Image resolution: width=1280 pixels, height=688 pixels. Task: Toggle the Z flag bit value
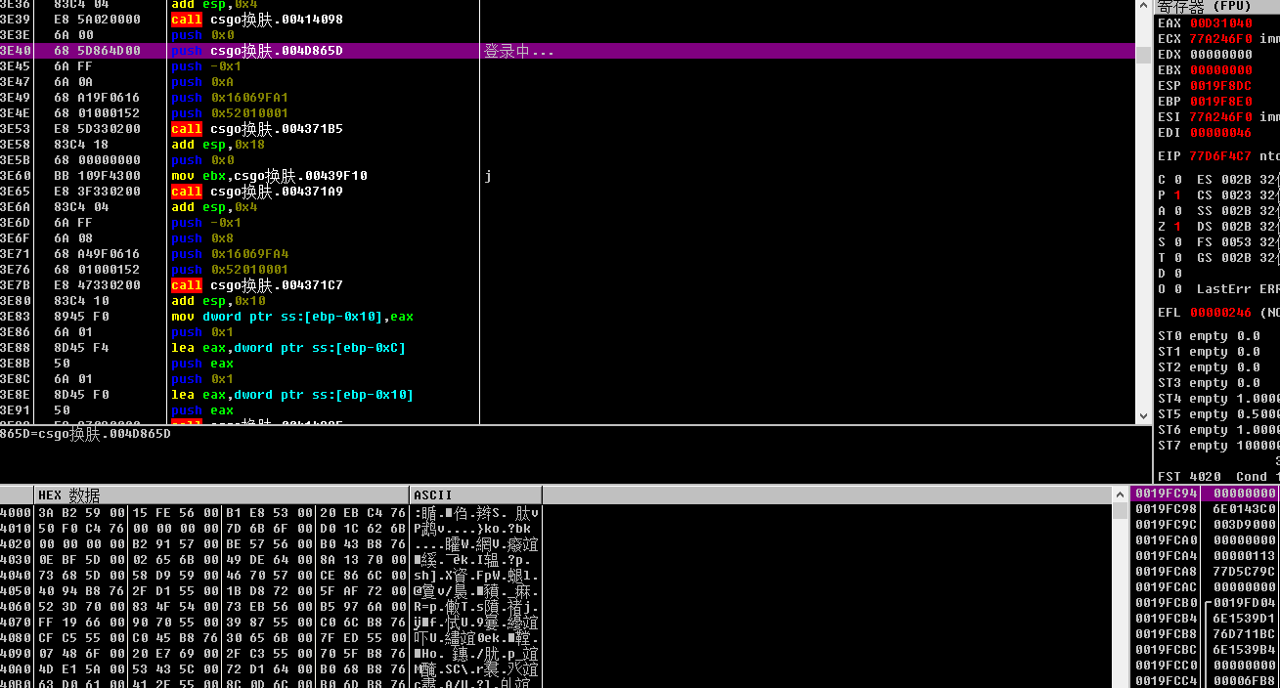tap(1177, 227)
